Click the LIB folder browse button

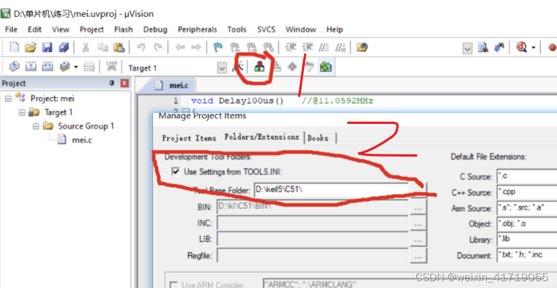pyautogui.click(x=418, y=239)
